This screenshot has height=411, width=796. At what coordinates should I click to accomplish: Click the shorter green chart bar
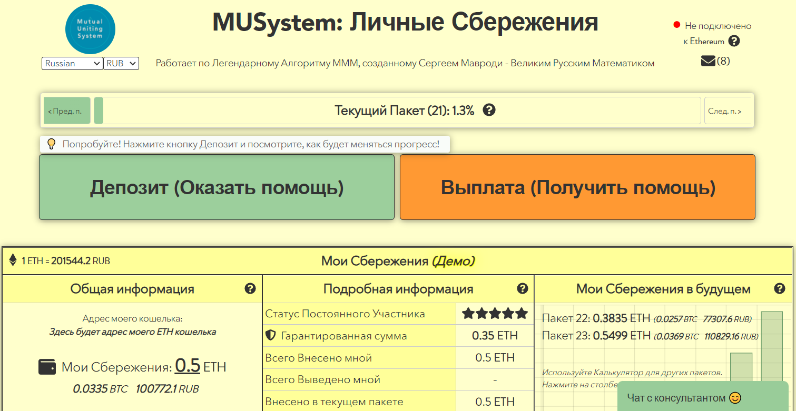point(741,367)
